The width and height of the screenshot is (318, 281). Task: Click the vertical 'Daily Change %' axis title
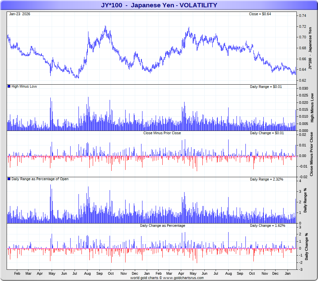[x=307, y=247]
